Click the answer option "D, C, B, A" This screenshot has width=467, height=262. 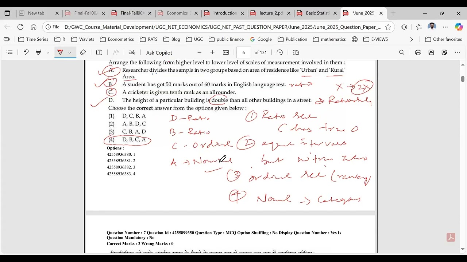pyautogui.click(x=134, y=116)
